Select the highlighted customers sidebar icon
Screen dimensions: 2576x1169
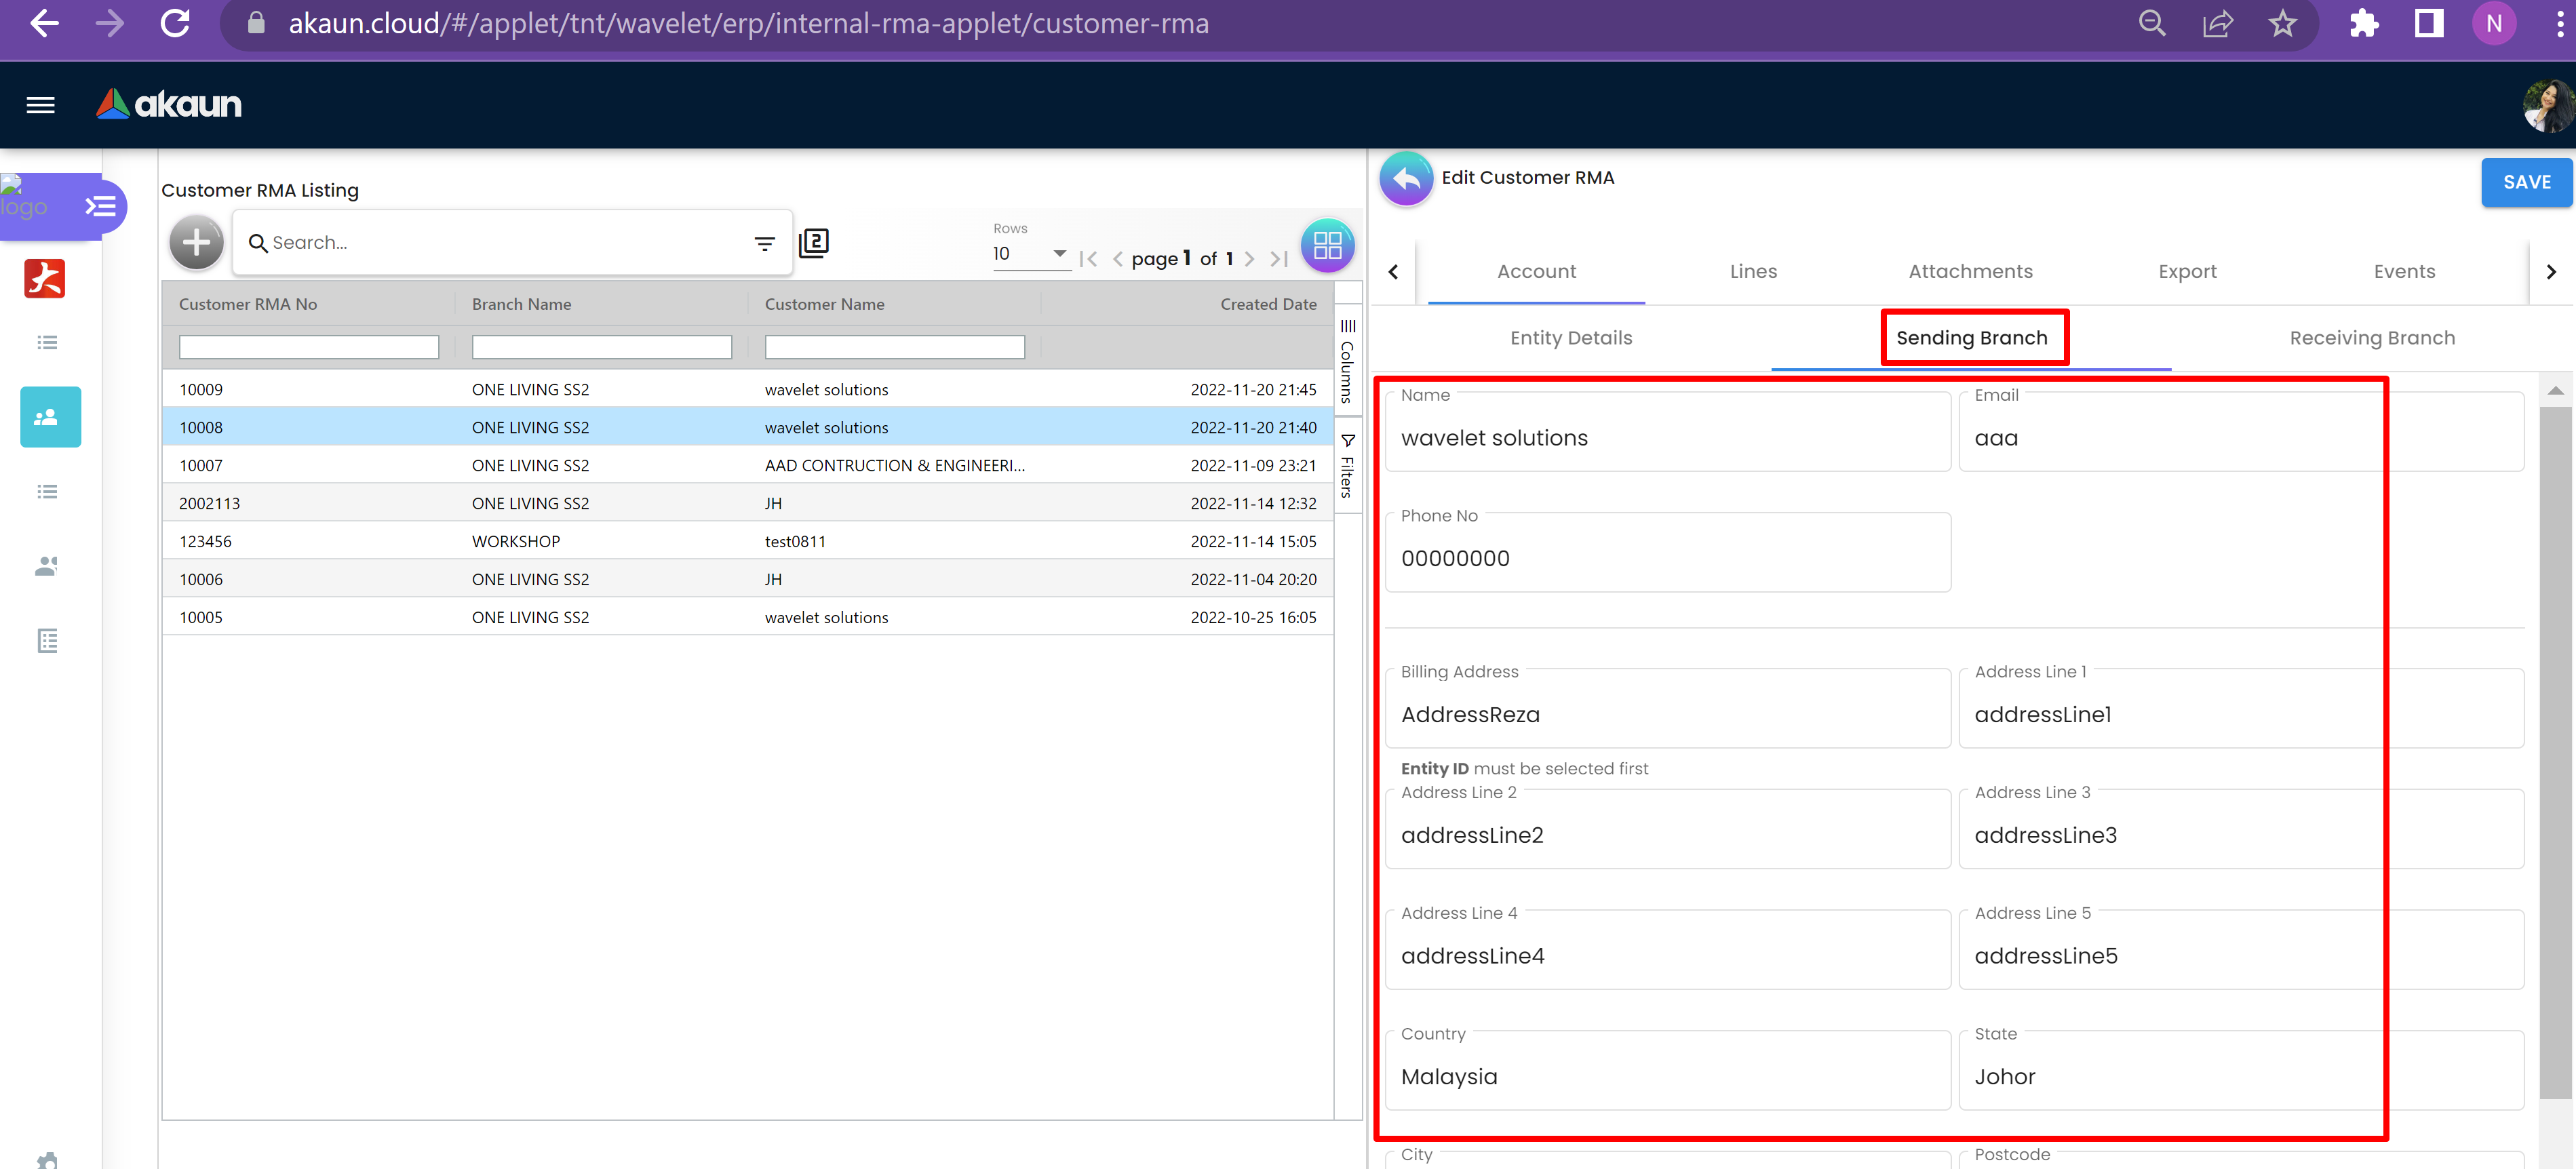(50, 417)
